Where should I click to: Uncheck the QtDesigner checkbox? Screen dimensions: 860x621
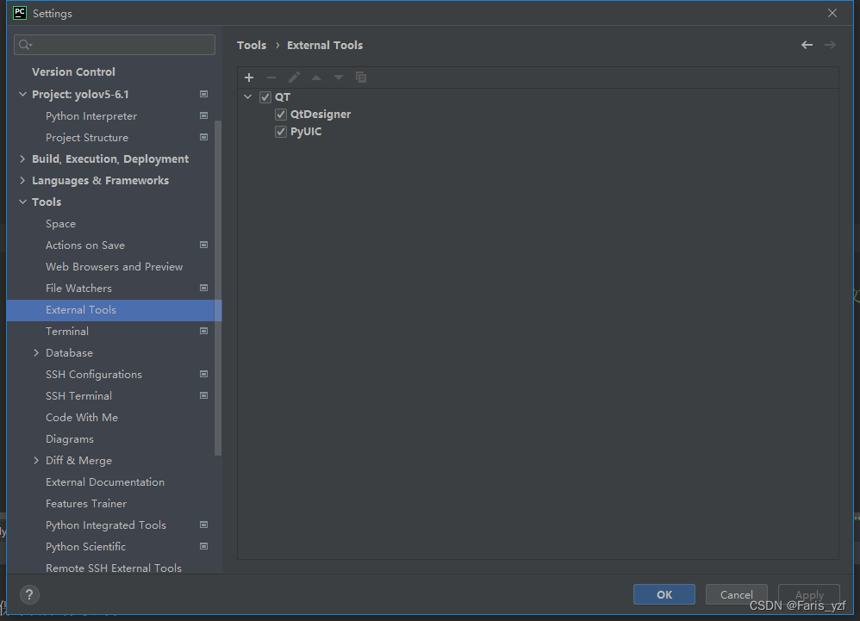coord(281,115)
